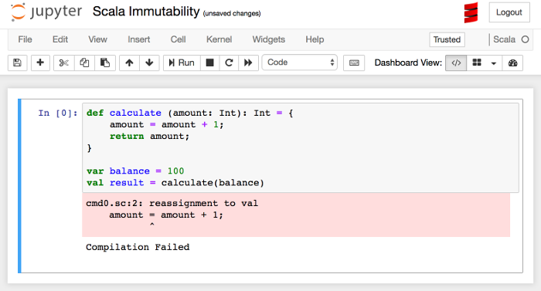The height and width of the screenshot is (291, 541).
Task: Switch to dashboard grid layout view
Action: [x=477, y=63]
